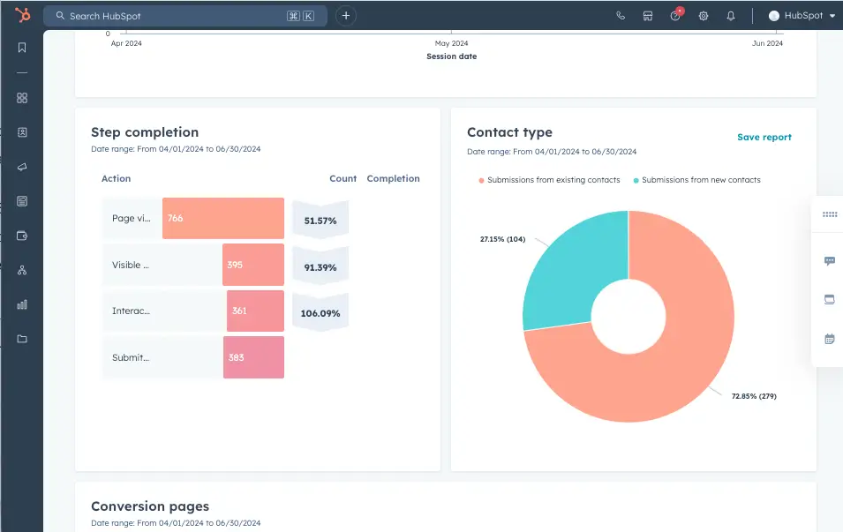The width and height of the screenshot is (843, 532).
Task: Open the Marketing megaphone icon in sidebar
Action: (x=22, y=167)
